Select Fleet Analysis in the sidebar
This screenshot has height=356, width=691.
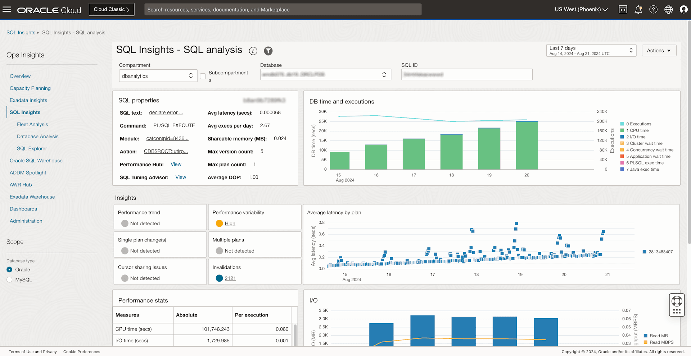(x=32, y=124)
